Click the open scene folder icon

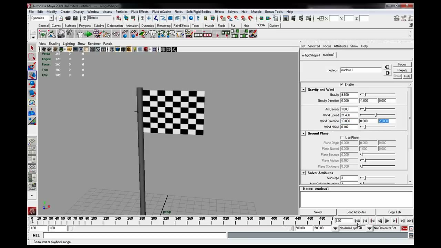pyautogui.click(x=68, y=18)
